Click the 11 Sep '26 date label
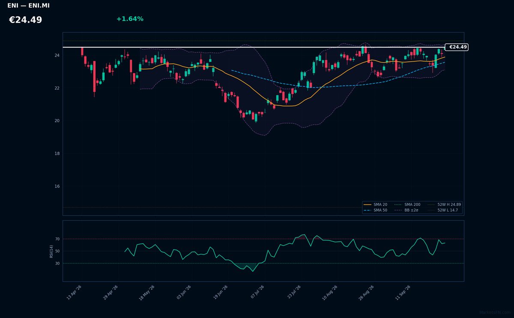 (x=403, y=292)
